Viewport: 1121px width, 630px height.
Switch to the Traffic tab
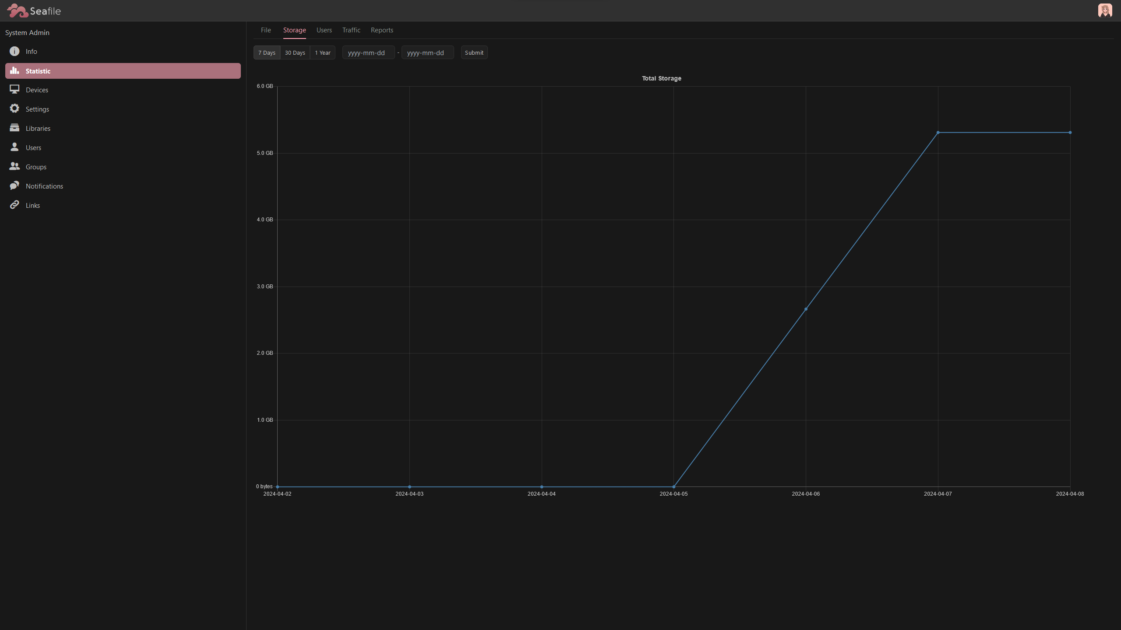(x=351, y=30)
